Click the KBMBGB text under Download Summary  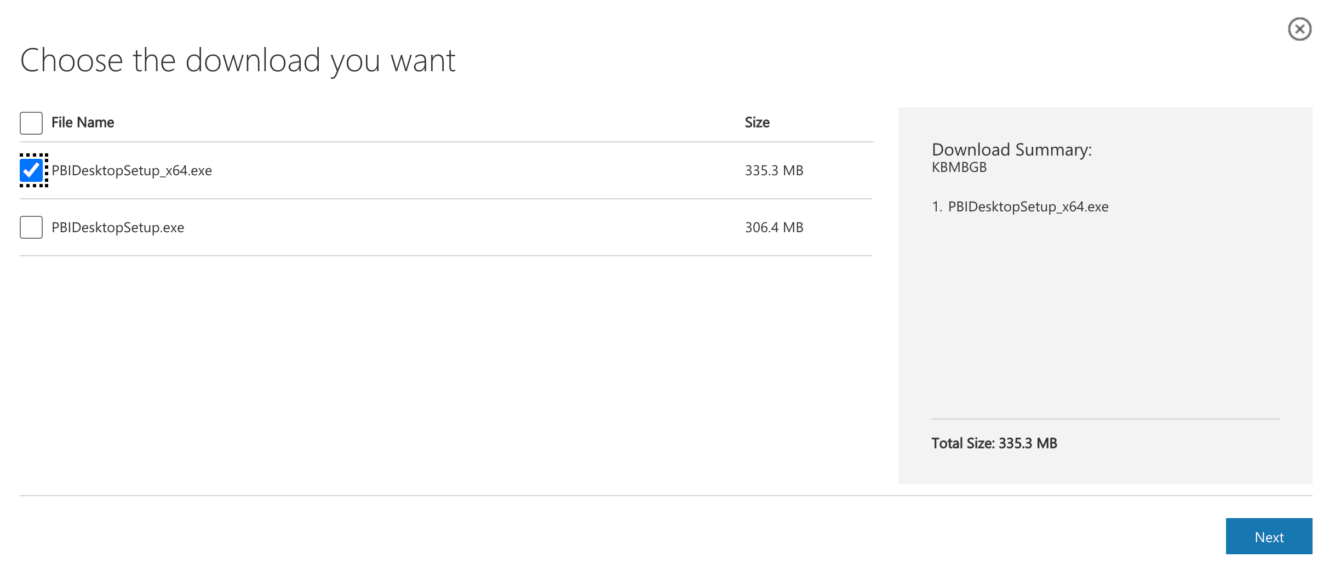coord(959,168)
